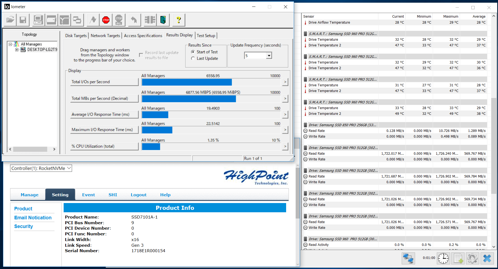
Task: Click the Product sidebar link
Action: coord(23,209)
